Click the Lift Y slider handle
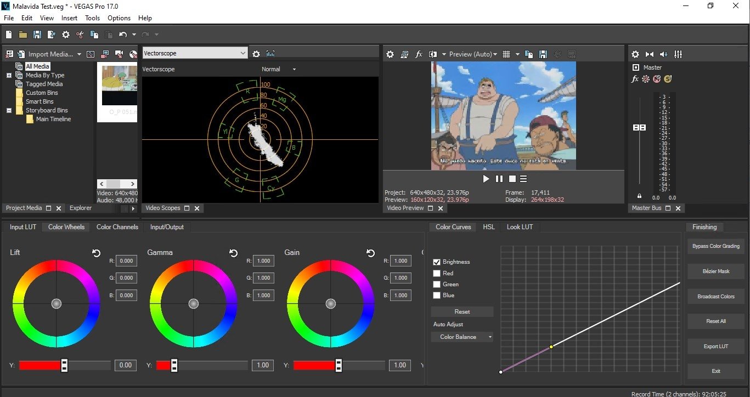The height and width of the screenshot is (397, 750). tap(64, 365)
